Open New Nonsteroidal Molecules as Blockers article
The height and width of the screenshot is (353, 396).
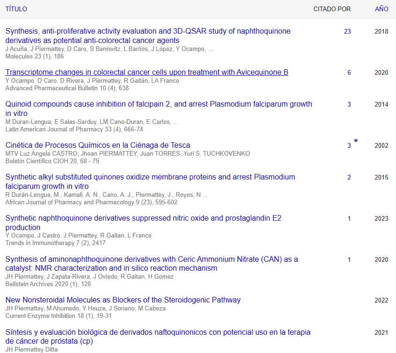pyautogui.click(x=123, y=300)
